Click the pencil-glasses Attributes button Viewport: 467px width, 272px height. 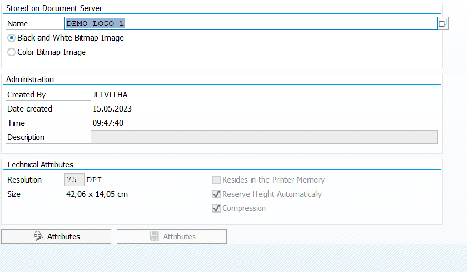[x=56, y=237]
